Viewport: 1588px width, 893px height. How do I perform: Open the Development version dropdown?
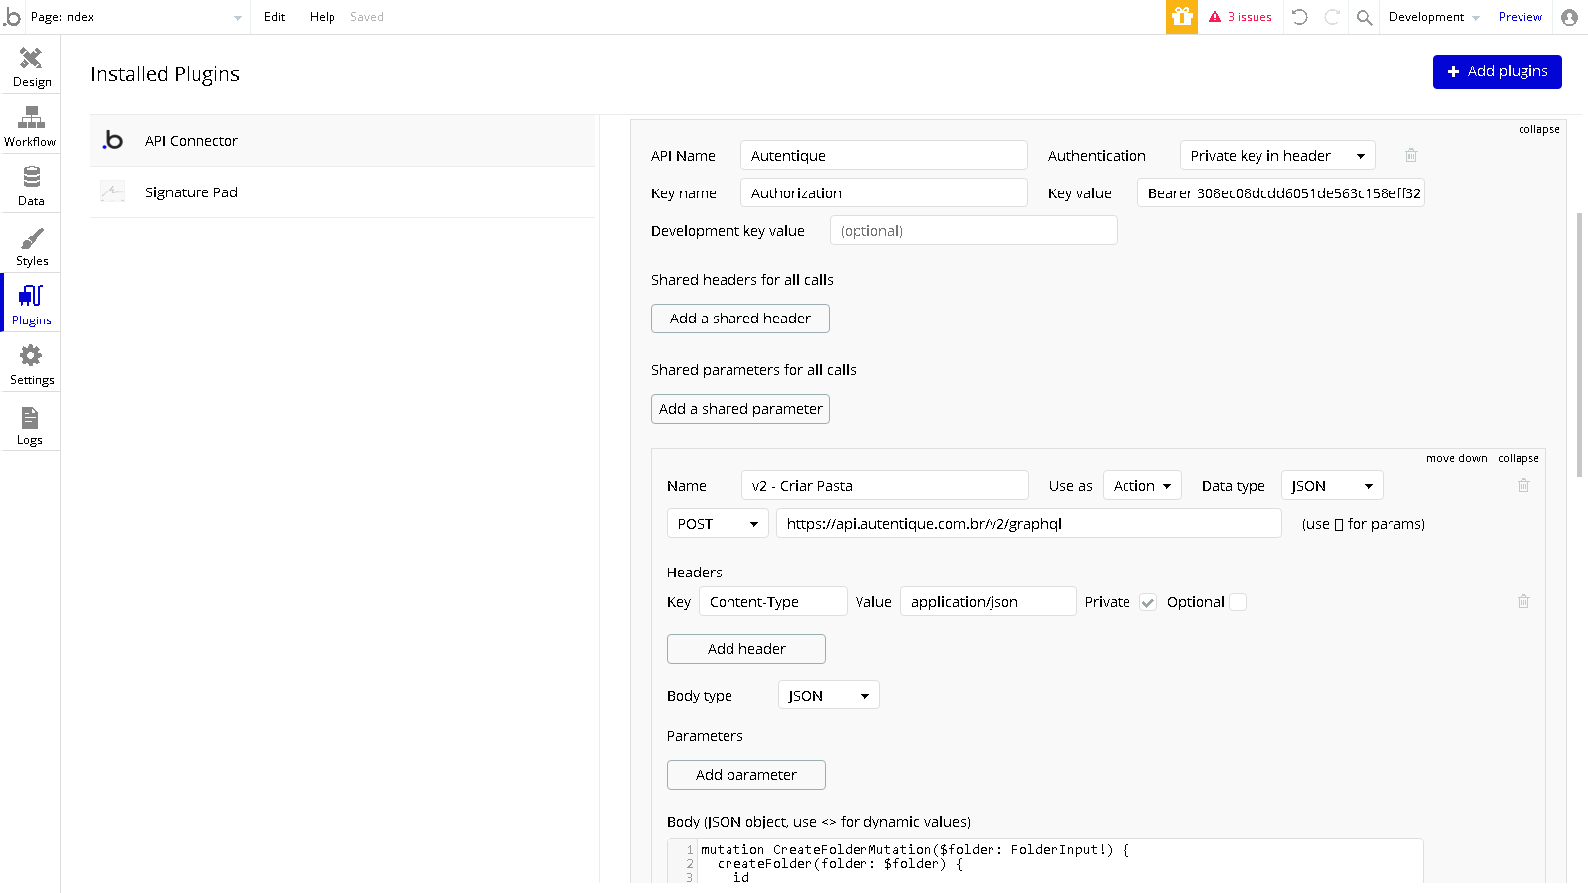(1434, 17)
